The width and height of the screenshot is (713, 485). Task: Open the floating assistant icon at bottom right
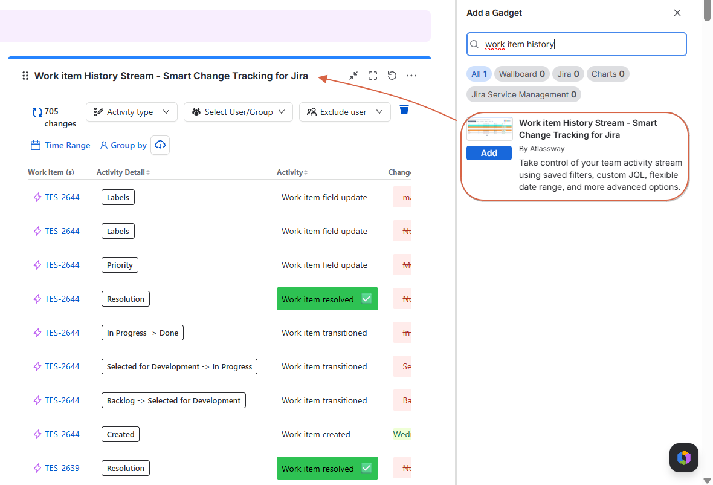click(x=683, y=457)
